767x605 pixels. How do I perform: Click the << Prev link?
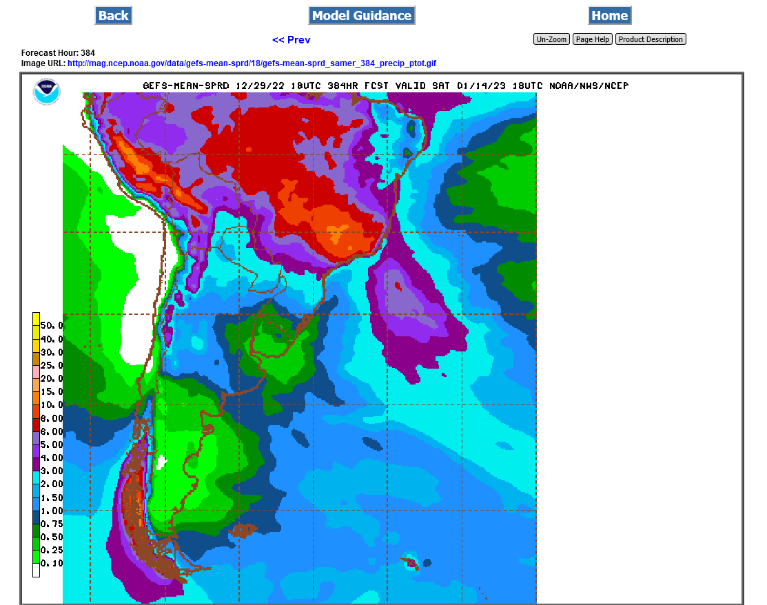pyautogui.click(x=291, y=40)
